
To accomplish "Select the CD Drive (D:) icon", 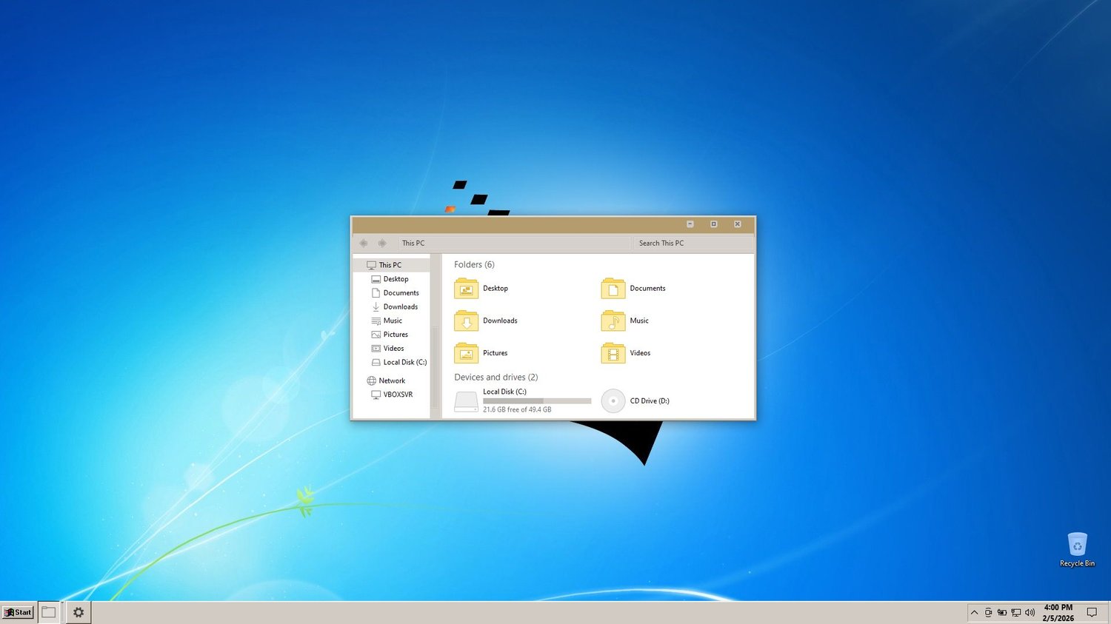I will 613,401.
